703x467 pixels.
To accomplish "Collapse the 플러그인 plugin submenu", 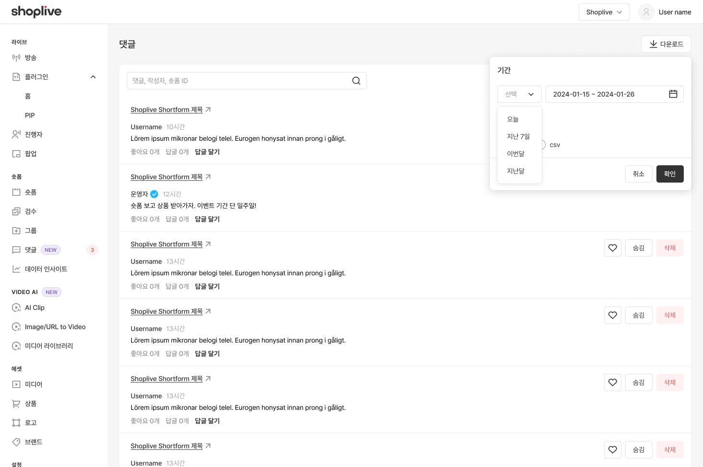I will [93, 77].
